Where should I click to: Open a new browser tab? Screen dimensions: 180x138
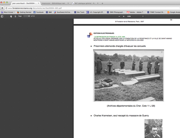pyautogui.click(x=102, y=3)
